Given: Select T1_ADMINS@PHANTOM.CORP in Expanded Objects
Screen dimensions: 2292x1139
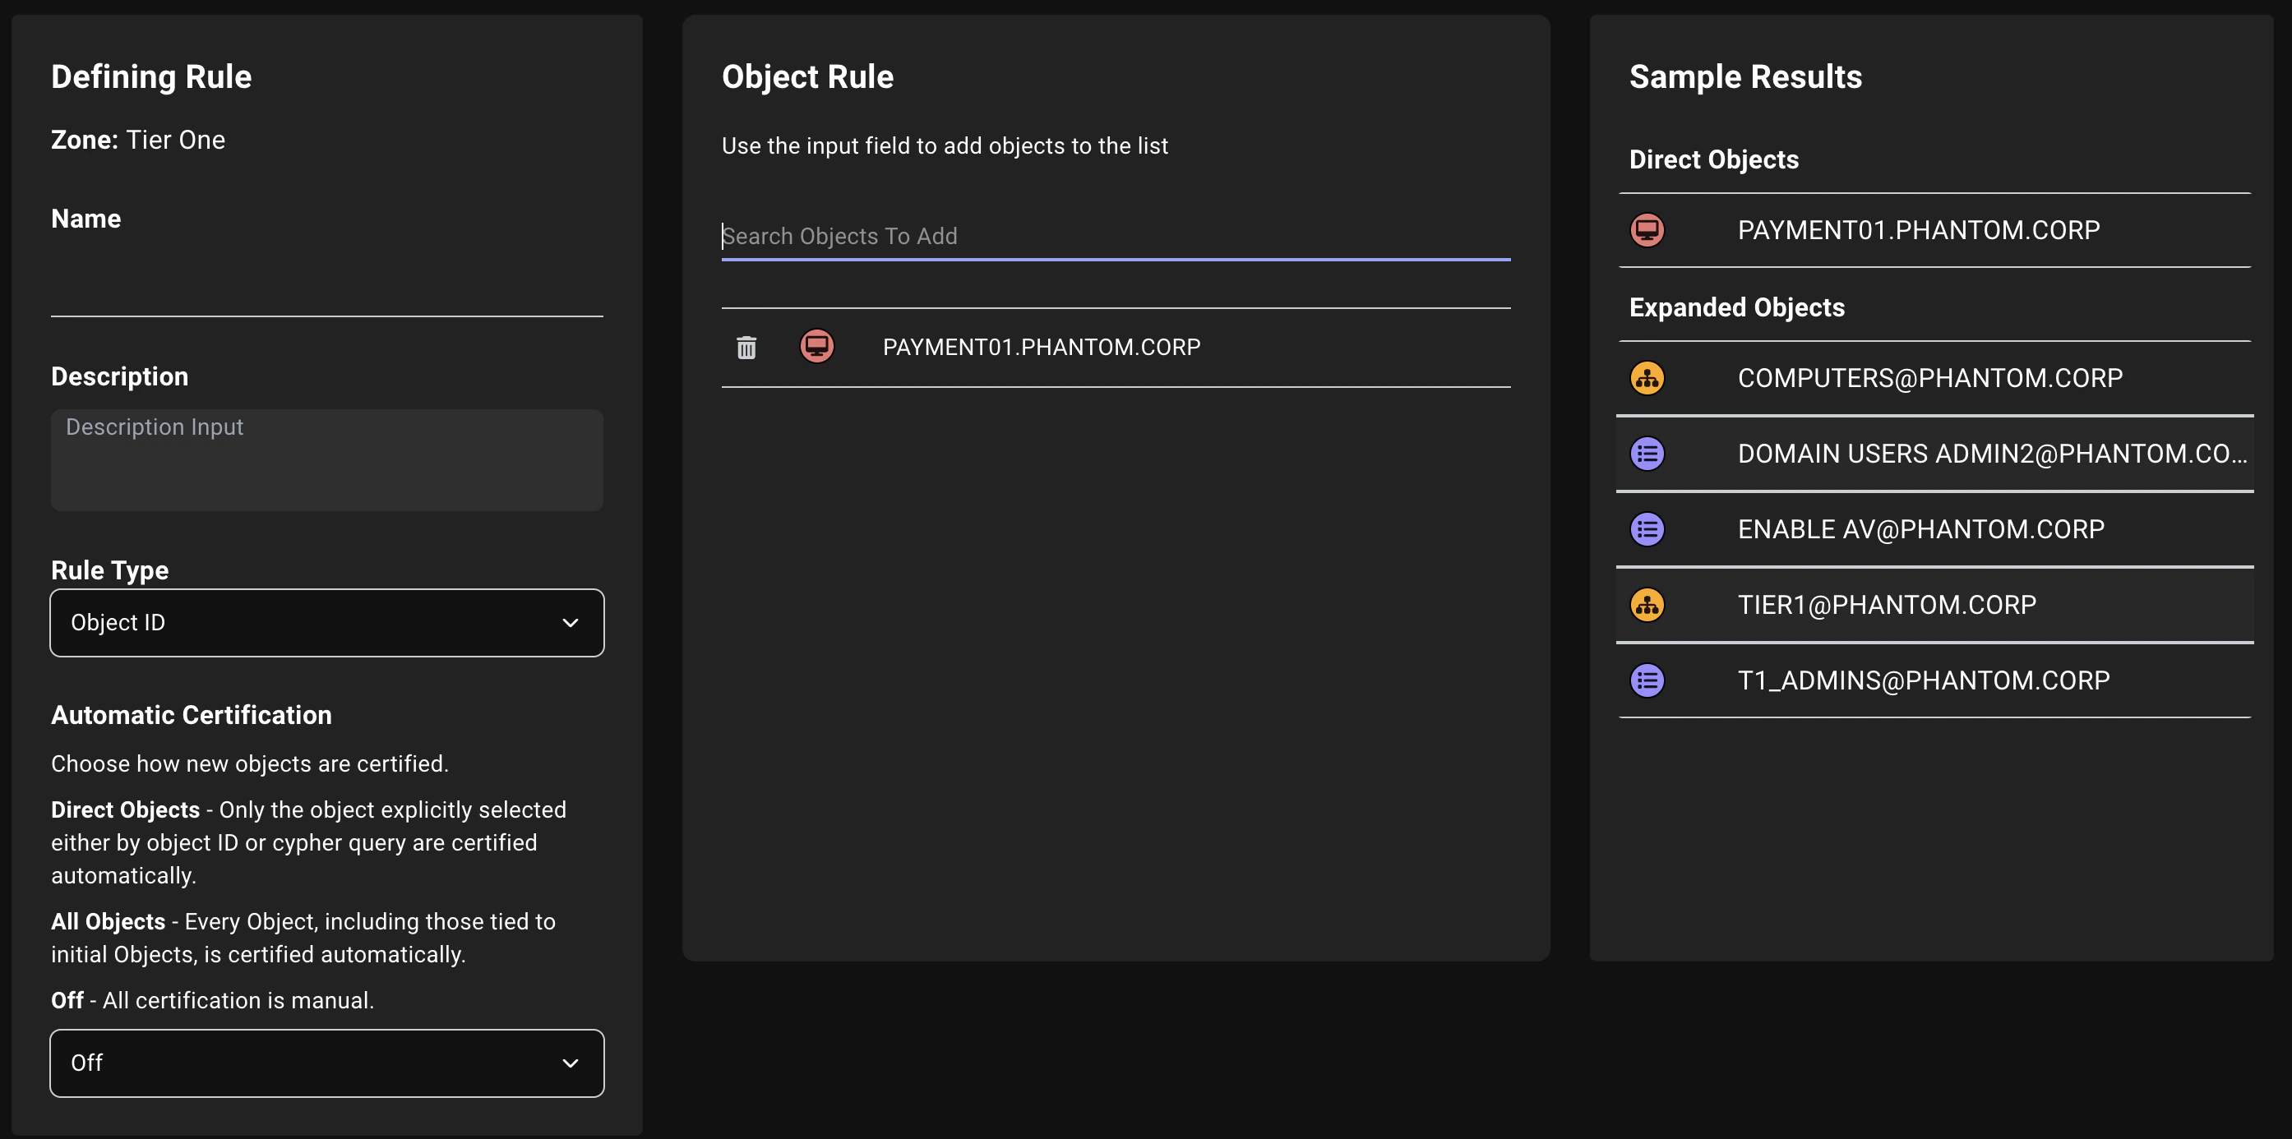Looking at the screenshot, I should click(x=1924, y=680).
